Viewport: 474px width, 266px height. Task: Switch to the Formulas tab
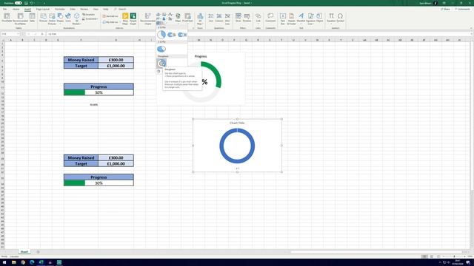click(x=59, y=10)
